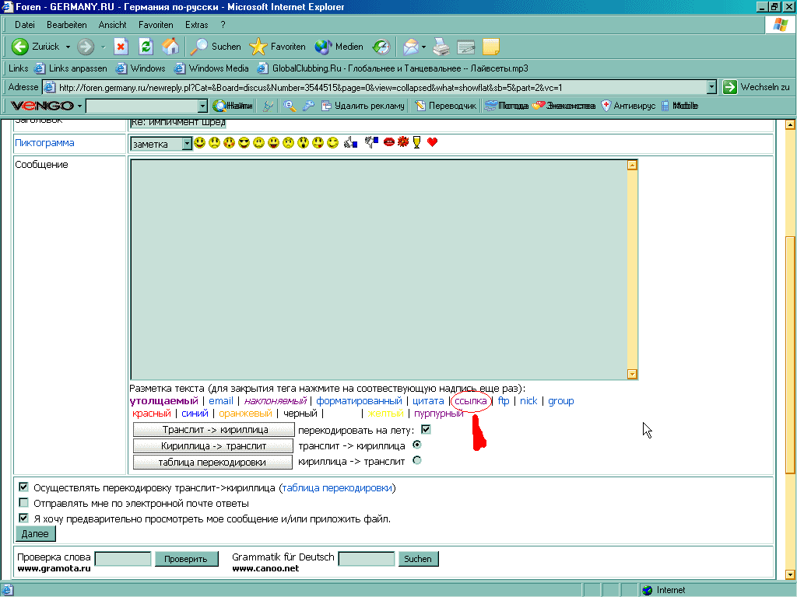This screenshot has width=797, height=597.
Task: Click the Далее button
Action: pyautogui.click(x=35, y=533)
